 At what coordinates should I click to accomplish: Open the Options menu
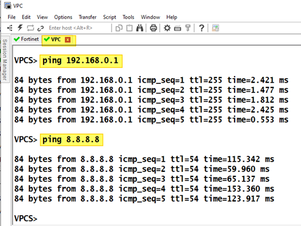(63, 17)
